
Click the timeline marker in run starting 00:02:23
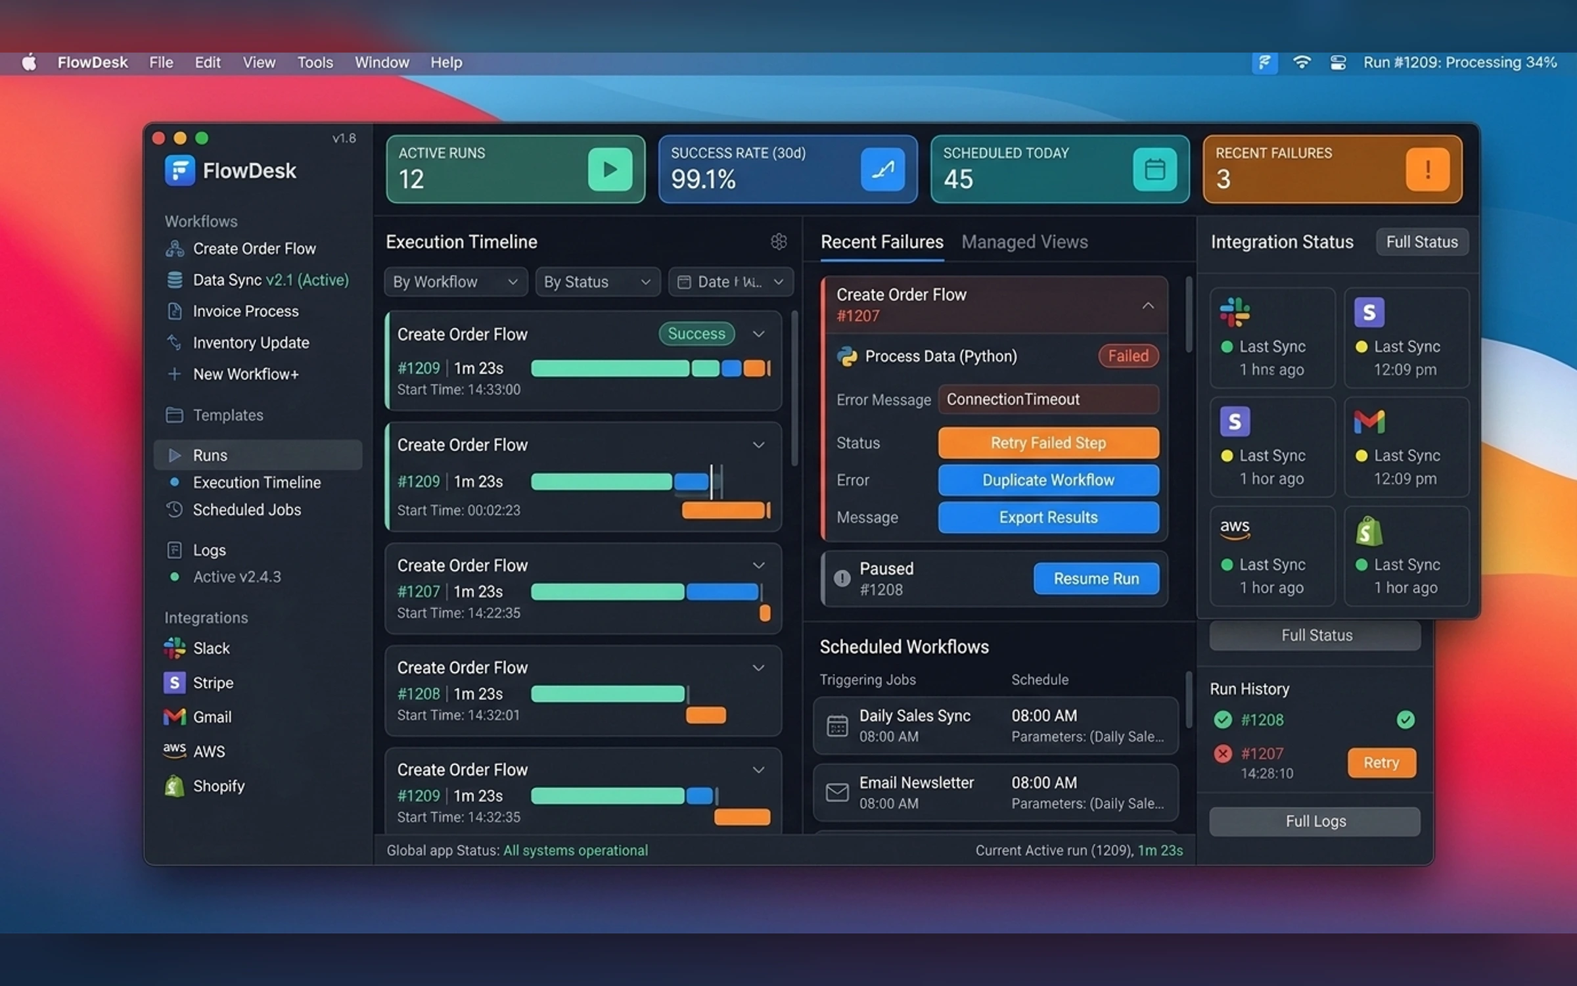[712, 482]
